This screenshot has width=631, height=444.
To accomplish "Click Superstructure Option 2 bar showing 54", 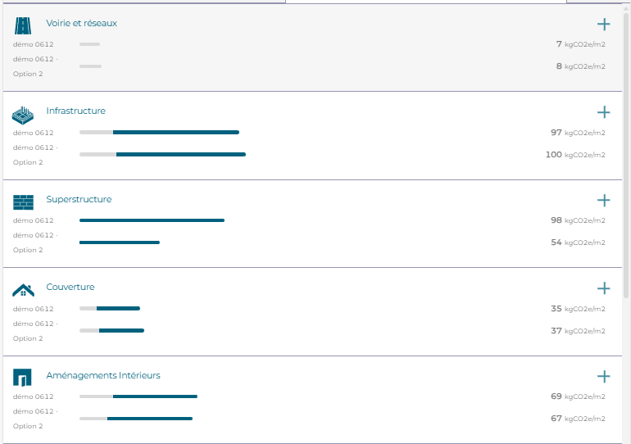I will (x=120, y=242).
